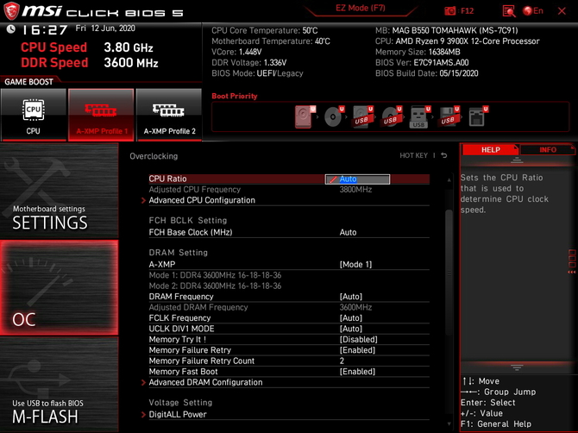This screenshot has height=433, width=578.
Task: Change language with the En globe icon
Action: click(x=533, y=11)
